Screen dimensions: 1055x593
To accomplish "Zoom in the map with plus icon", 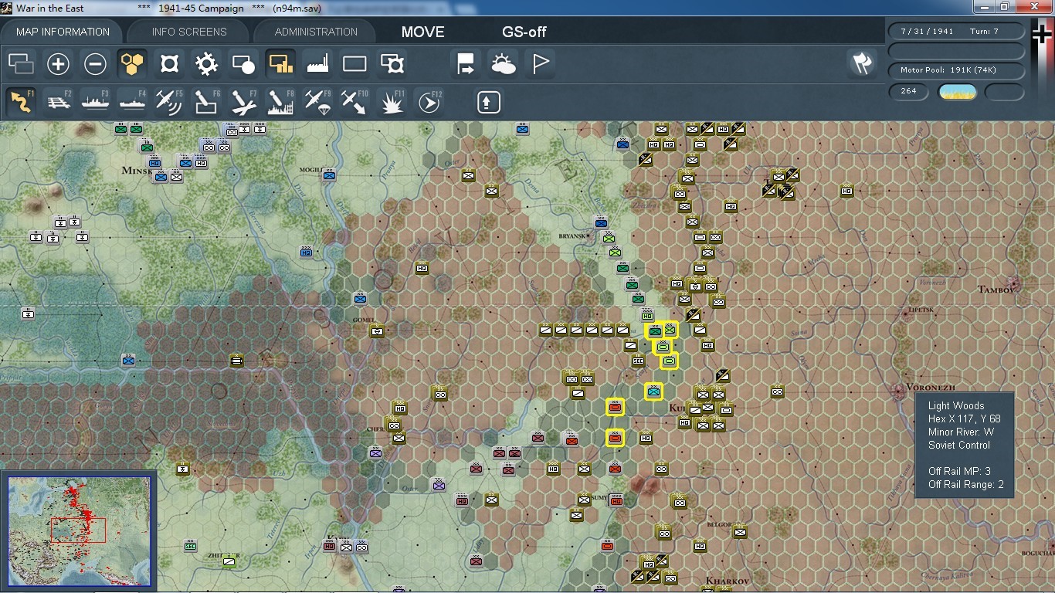I will tap(58, 64).
